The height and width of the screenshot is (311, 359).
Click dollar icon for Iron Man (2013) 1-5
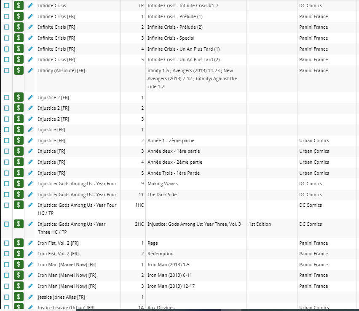pyautogui.click(x=19, y=265)
